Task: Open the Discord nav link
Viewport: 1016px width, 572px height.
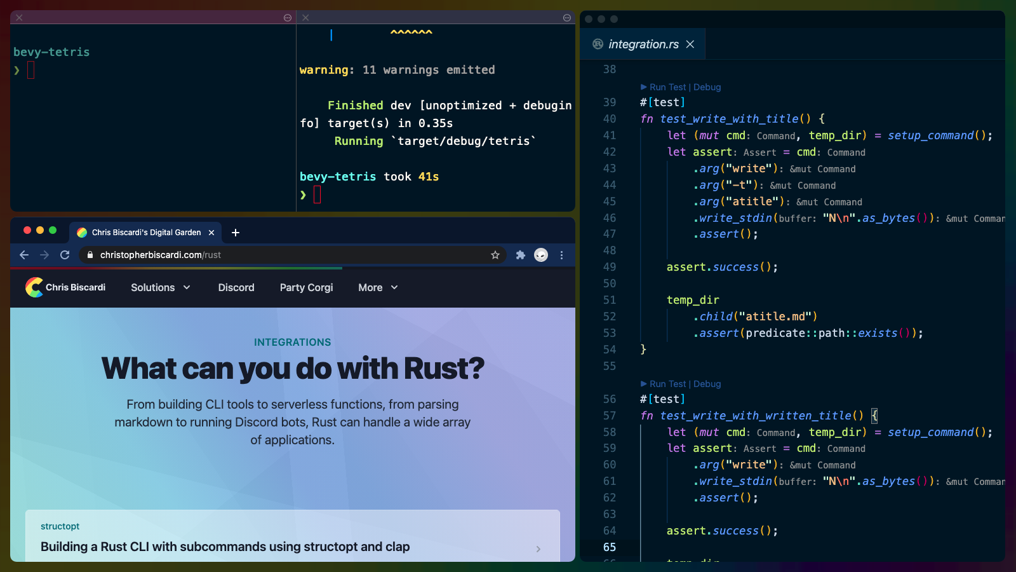Action: pos(236,287)
